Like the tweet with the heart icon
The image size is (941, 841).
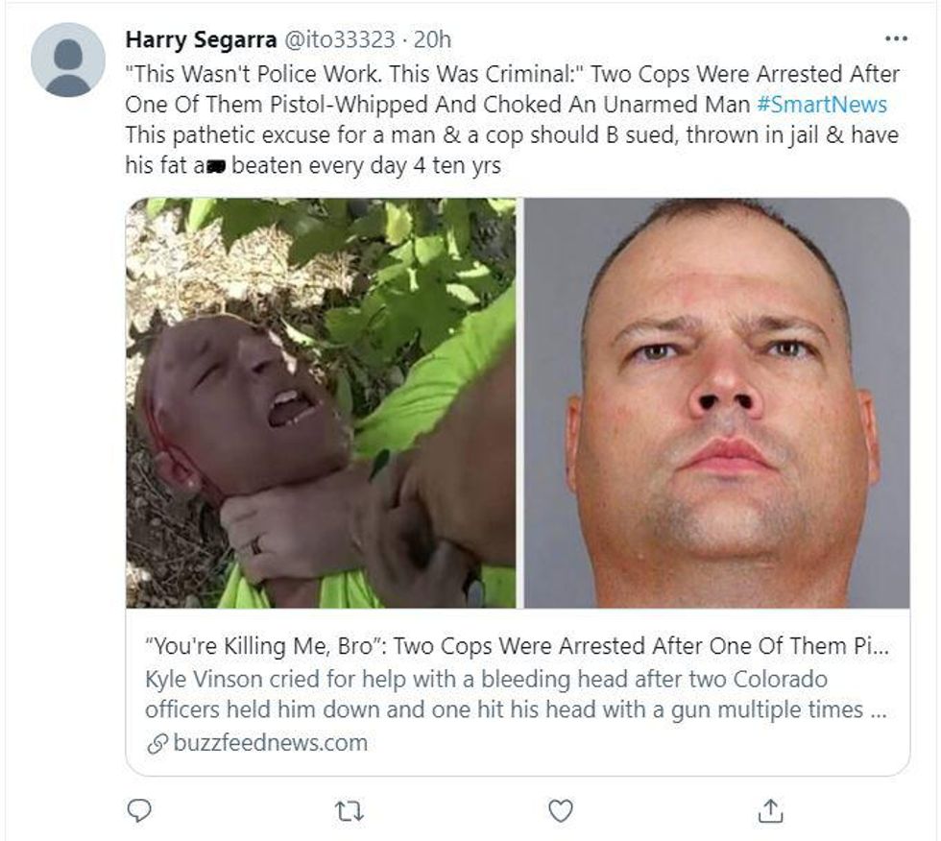pyautogui.click(x=560, y=811)
